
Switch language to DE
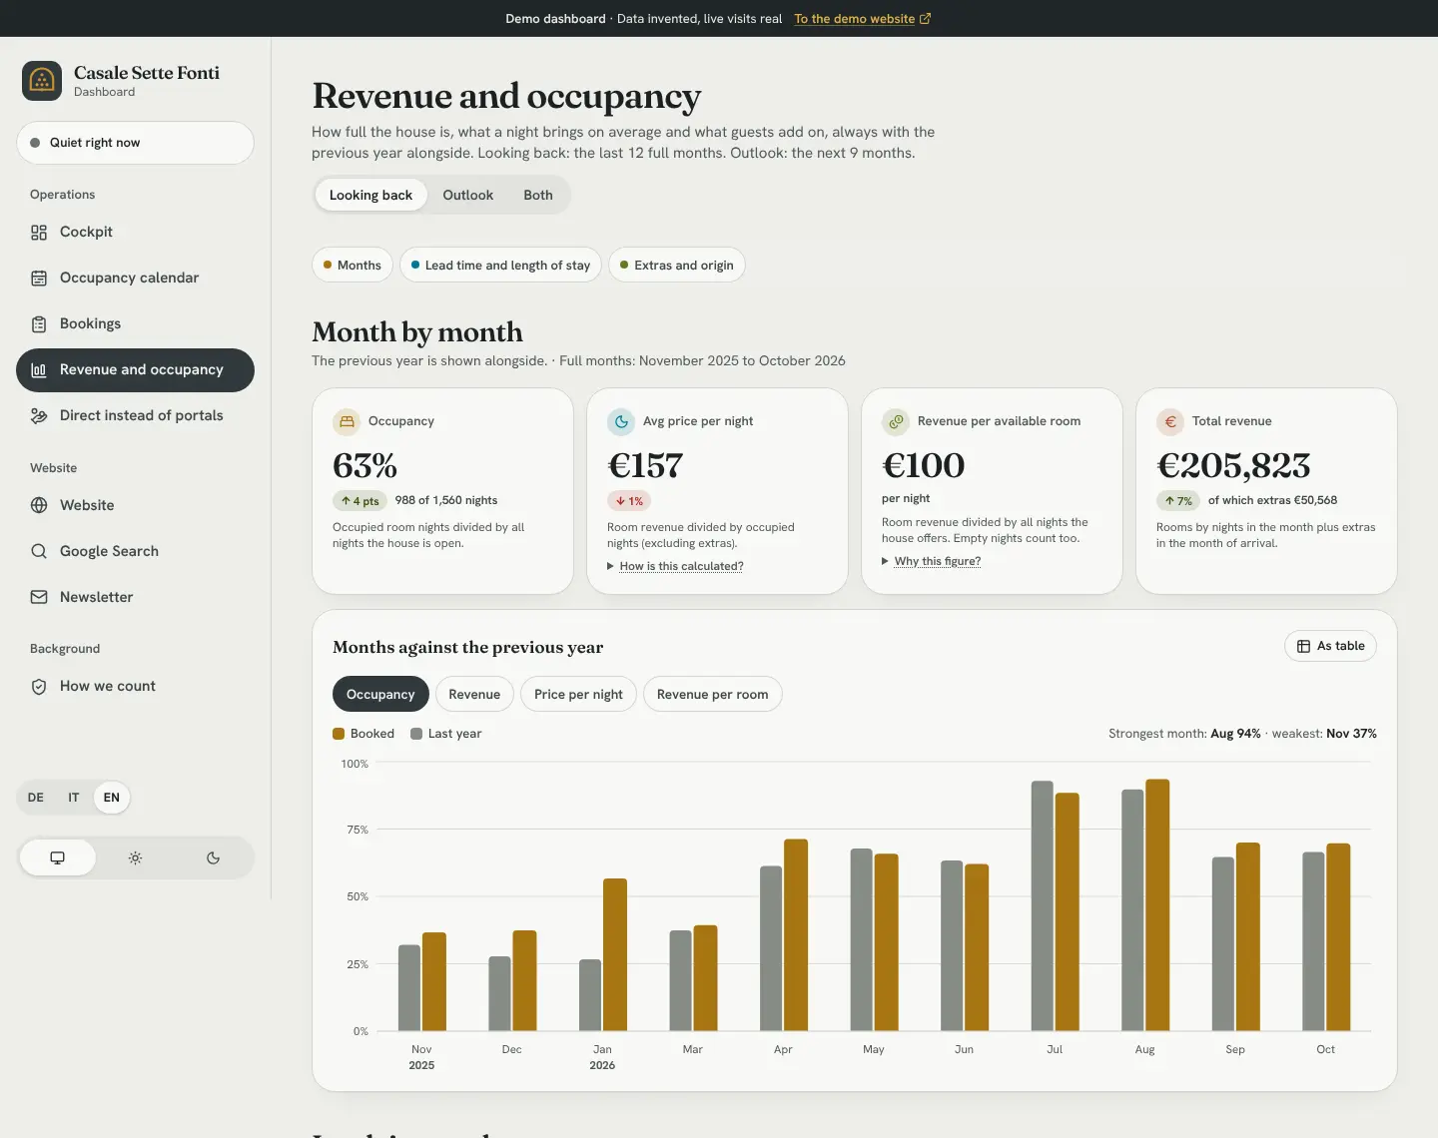[36, 798]
